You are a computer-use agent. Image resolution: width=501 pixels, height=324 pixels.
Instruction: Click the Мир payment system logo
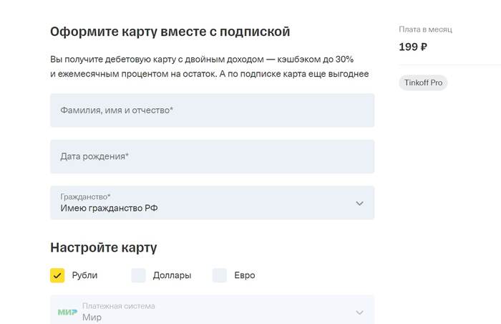67,313
